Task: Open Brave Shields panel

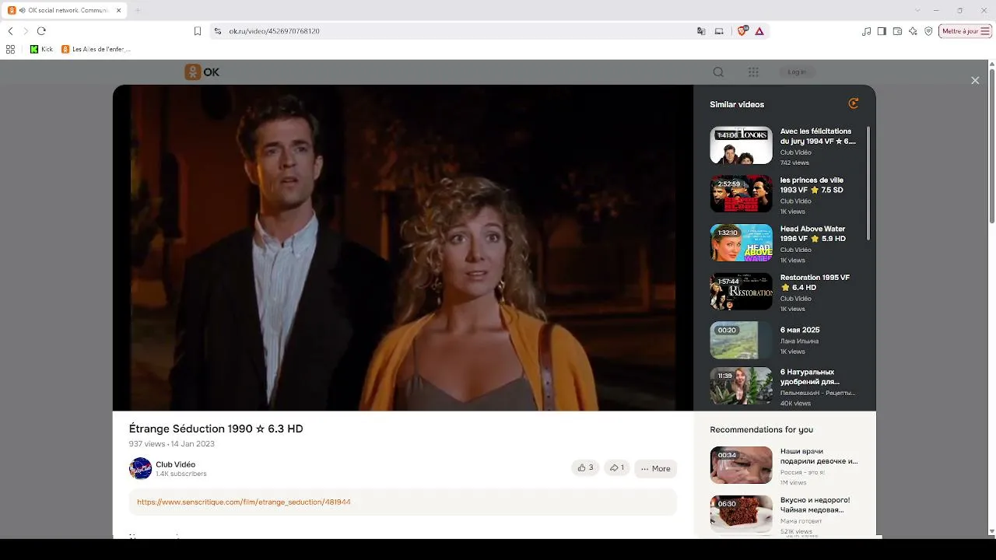Action: click(x=742, y=30)
